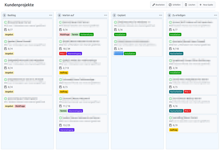
Task: Click the Zu erledigen column title
Action: [179, 15]
